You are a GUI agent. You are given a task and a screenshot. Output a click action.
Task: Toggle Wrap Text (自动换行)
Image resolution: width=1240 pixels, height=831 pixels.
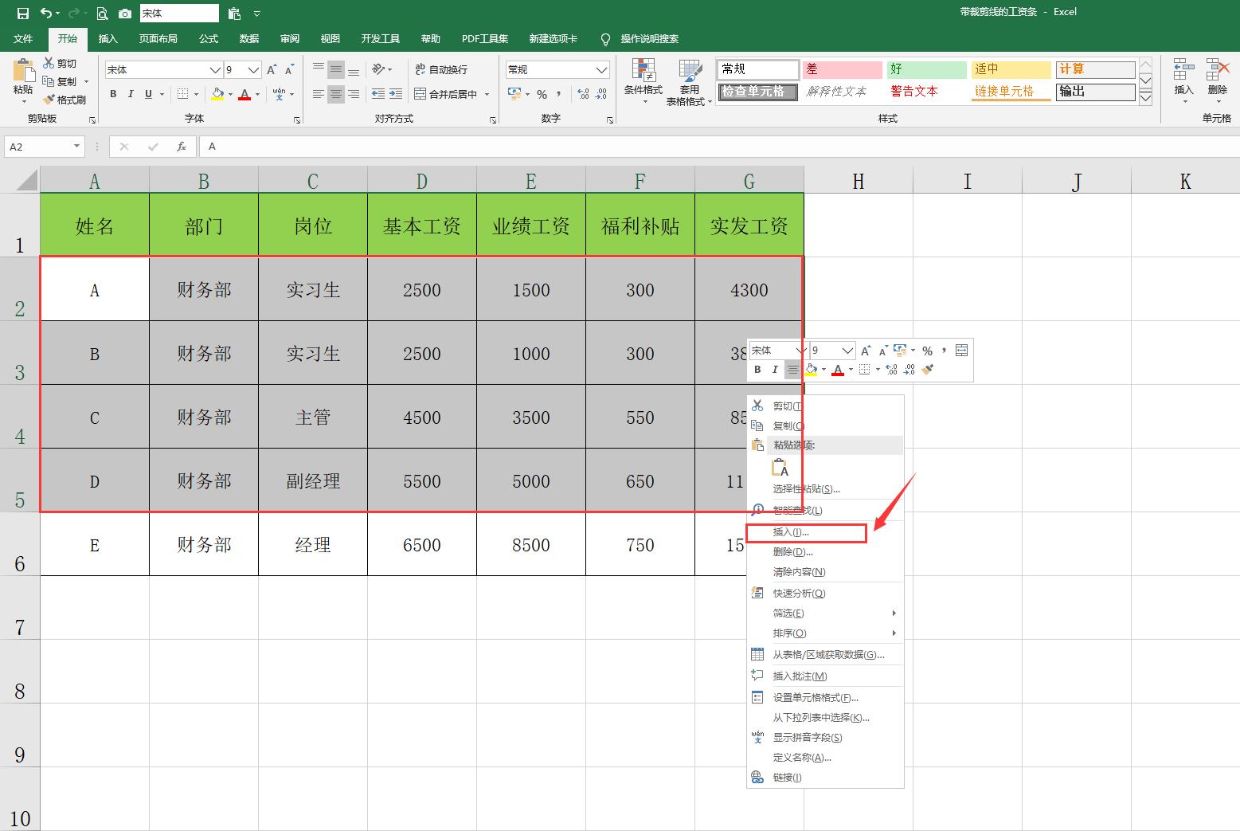[441, 69]
